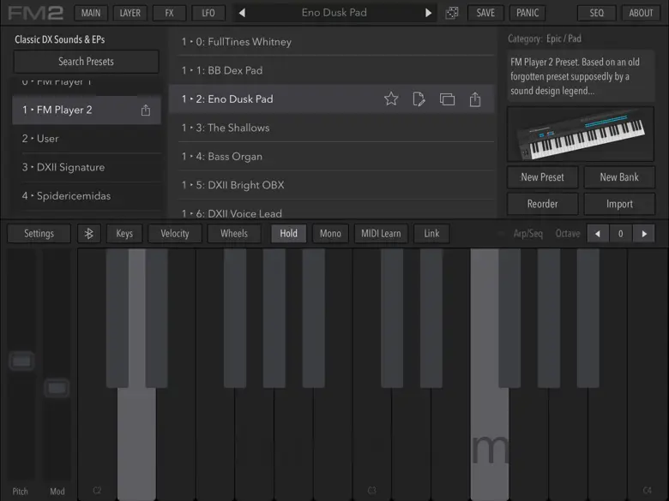This screenshot has width=669, height=501.
Task: Select the partially hidden FM Player 1 bank
Action: [87, 85]
